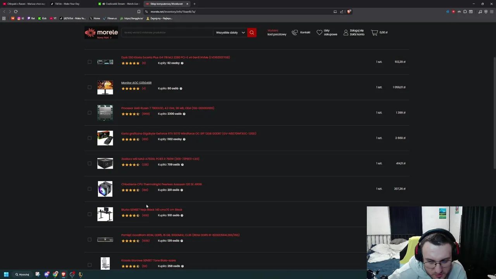Click help icon next to Kupiło 92 osoby
496x279 pixels.
click(182, 63)
